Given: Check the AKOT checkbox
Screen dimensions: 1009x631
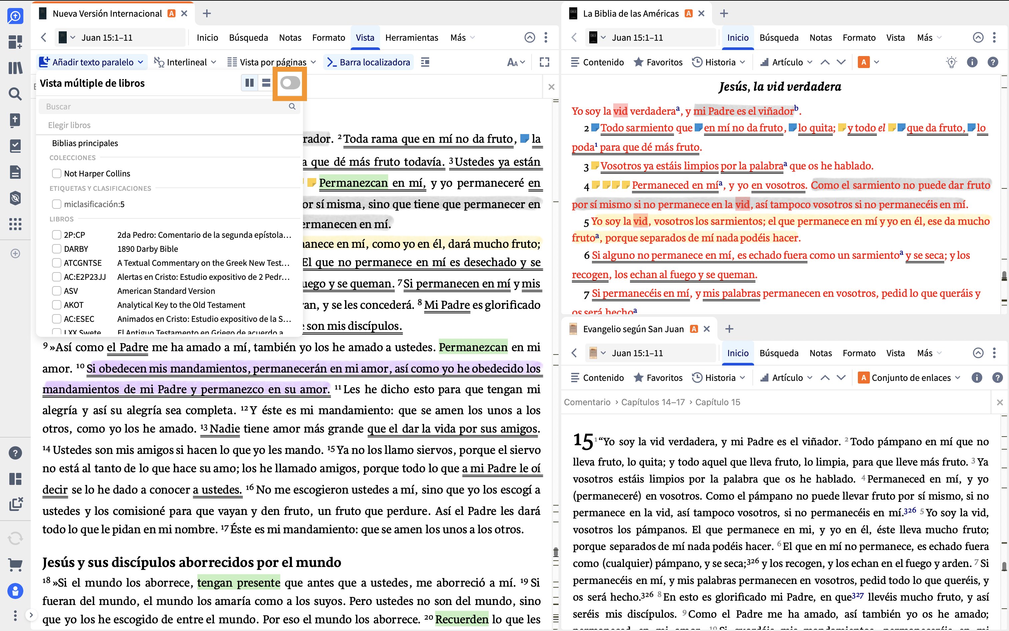Looking at the screenshot, I should [56, 305].
